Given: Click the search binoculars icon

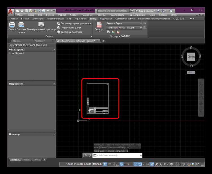Looking at the screenshot, I should click(x=132, y=11).
